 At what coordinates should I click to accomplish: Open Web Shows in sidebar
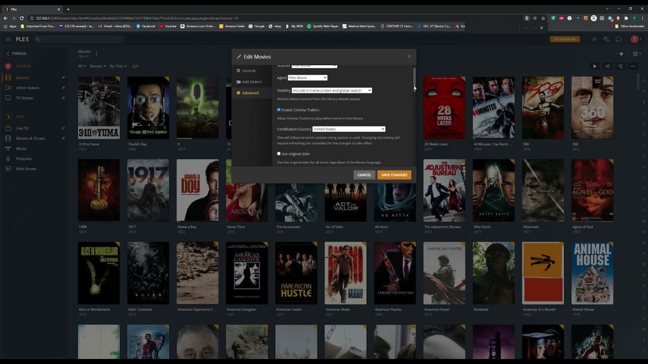(x=26, y=169)
